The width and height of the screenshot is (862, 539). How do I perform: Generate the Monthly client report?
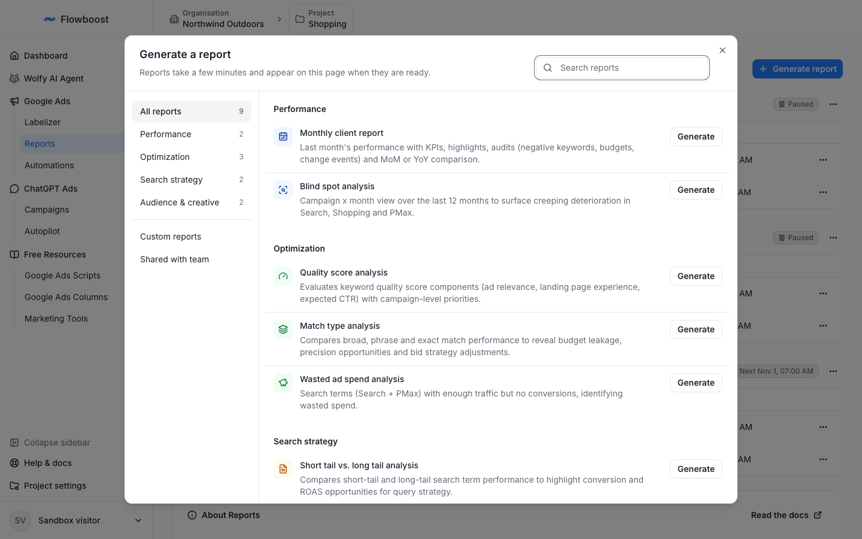696,137
